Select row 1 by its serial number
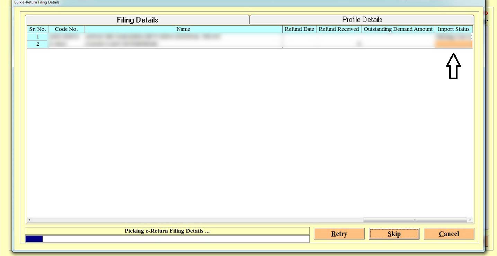Image resolution: width=497 pixels, height=256 pixels. [x=37, y=37]
